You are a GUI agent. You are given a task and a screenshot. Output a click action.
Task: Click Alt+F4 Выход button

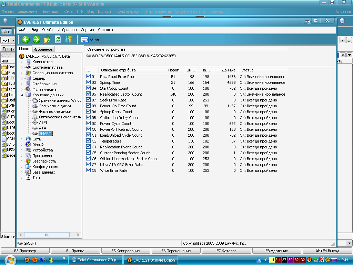click(x=327, y=251)
